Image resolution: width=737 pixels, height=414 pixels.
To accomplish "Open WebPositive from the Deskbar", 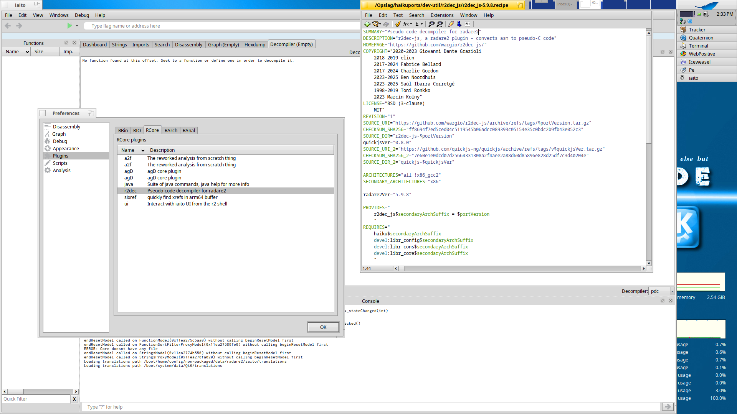I will coord(706,54).
